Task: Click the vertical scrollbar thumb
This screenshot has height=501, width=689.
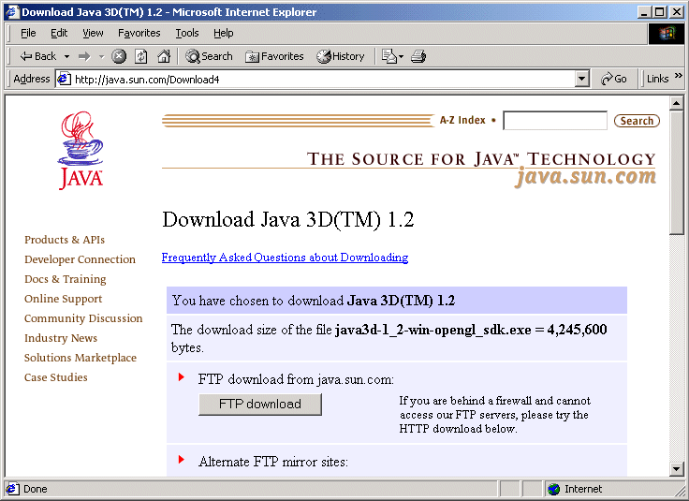Action: [x=677, y=172]
